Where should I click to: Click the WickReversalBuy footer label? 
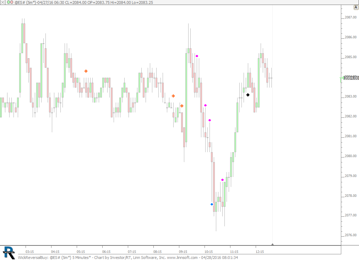tap(33, 258)
